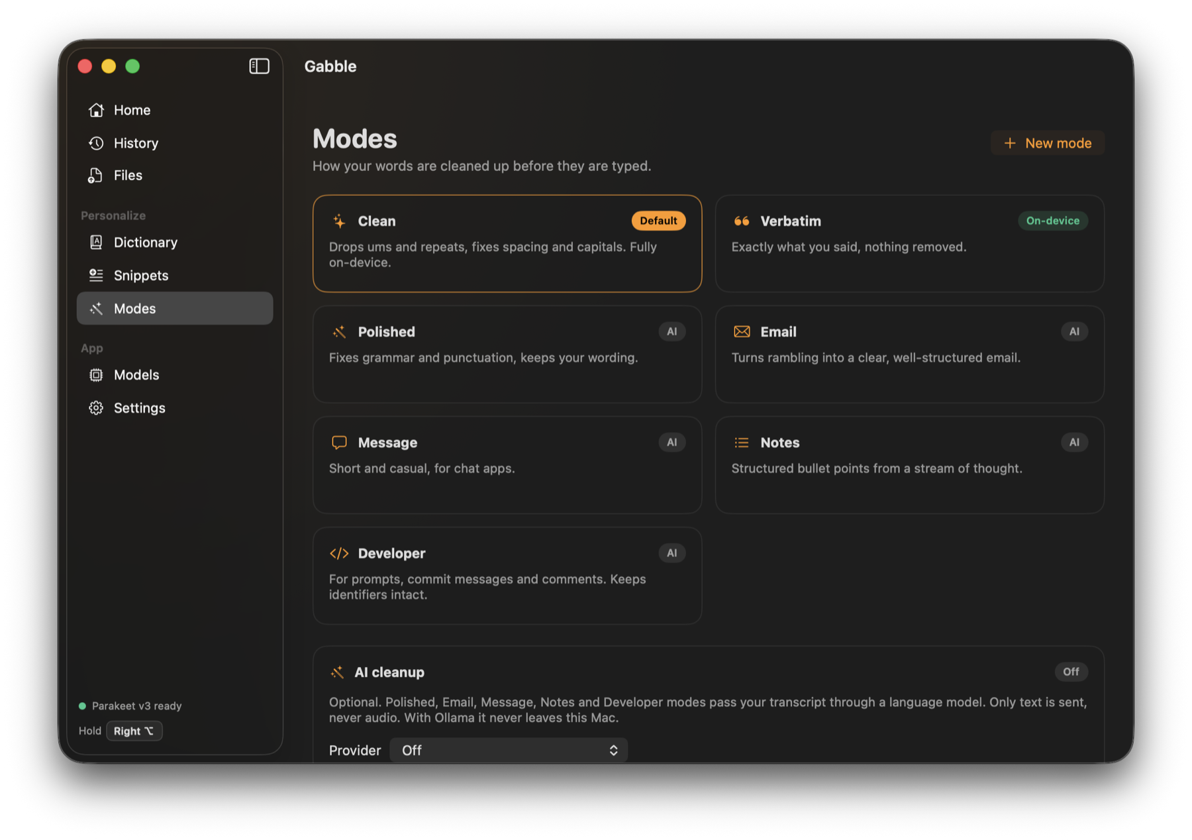Viewport: 1192px width, 840px height.
Task: Click the envelope icon on Email card
Action: coord(742,332)
